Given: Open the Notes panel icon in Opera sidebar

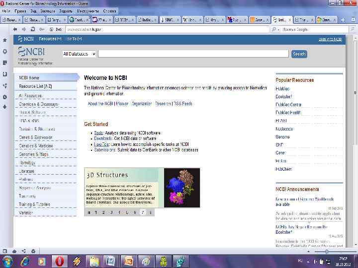Looking at the screenshot, I should click(x=5, y=63).
